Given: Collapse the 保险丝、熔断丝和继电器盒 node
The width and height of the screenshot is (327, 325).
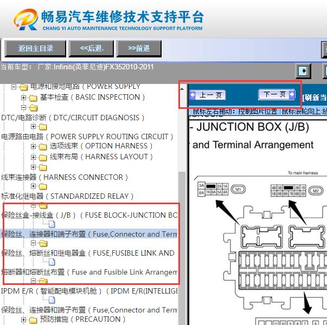Looking at the screenshot, I should (33, 243).
